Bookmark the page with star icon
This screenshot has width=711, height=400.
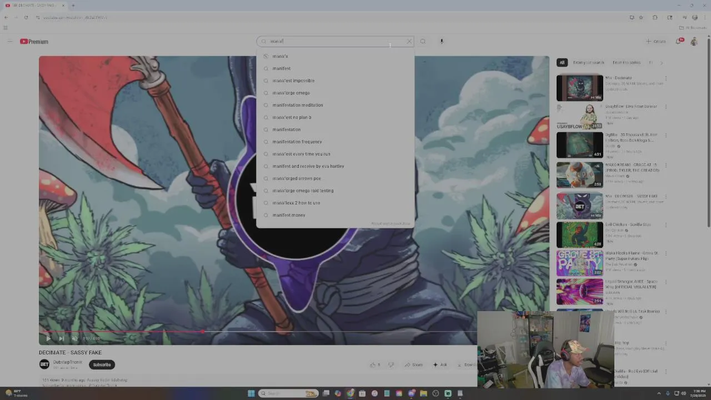tap(641, 17)
